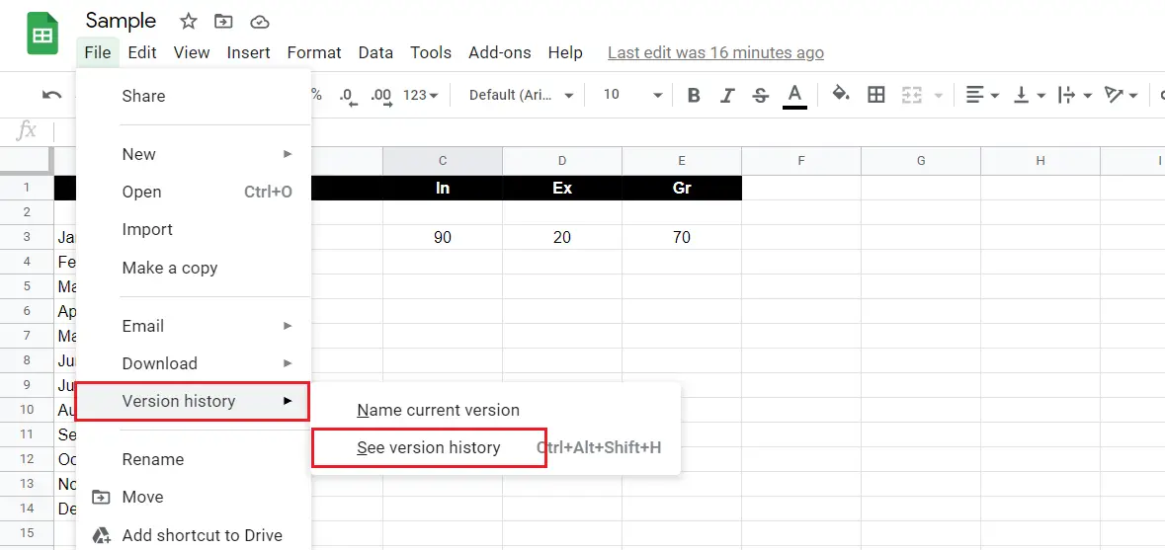The height and width of the screenshot is (550, 1165).
Task: Click the move-to-folder icon beside title
Action: [223, 22]
